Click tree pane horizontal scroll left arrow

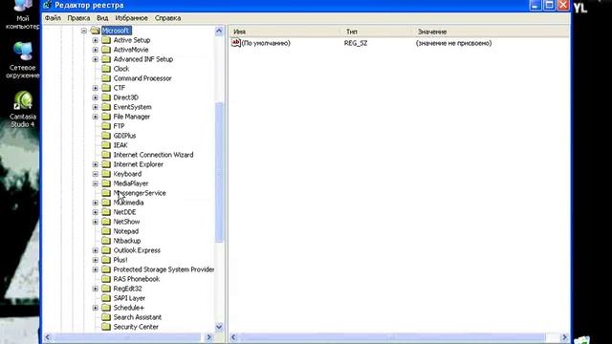coord(48,337)
